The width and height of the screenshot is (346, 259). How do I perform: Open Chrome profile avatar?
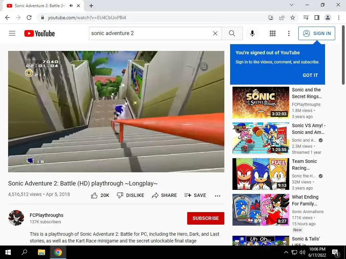click(x=328, y=18)
